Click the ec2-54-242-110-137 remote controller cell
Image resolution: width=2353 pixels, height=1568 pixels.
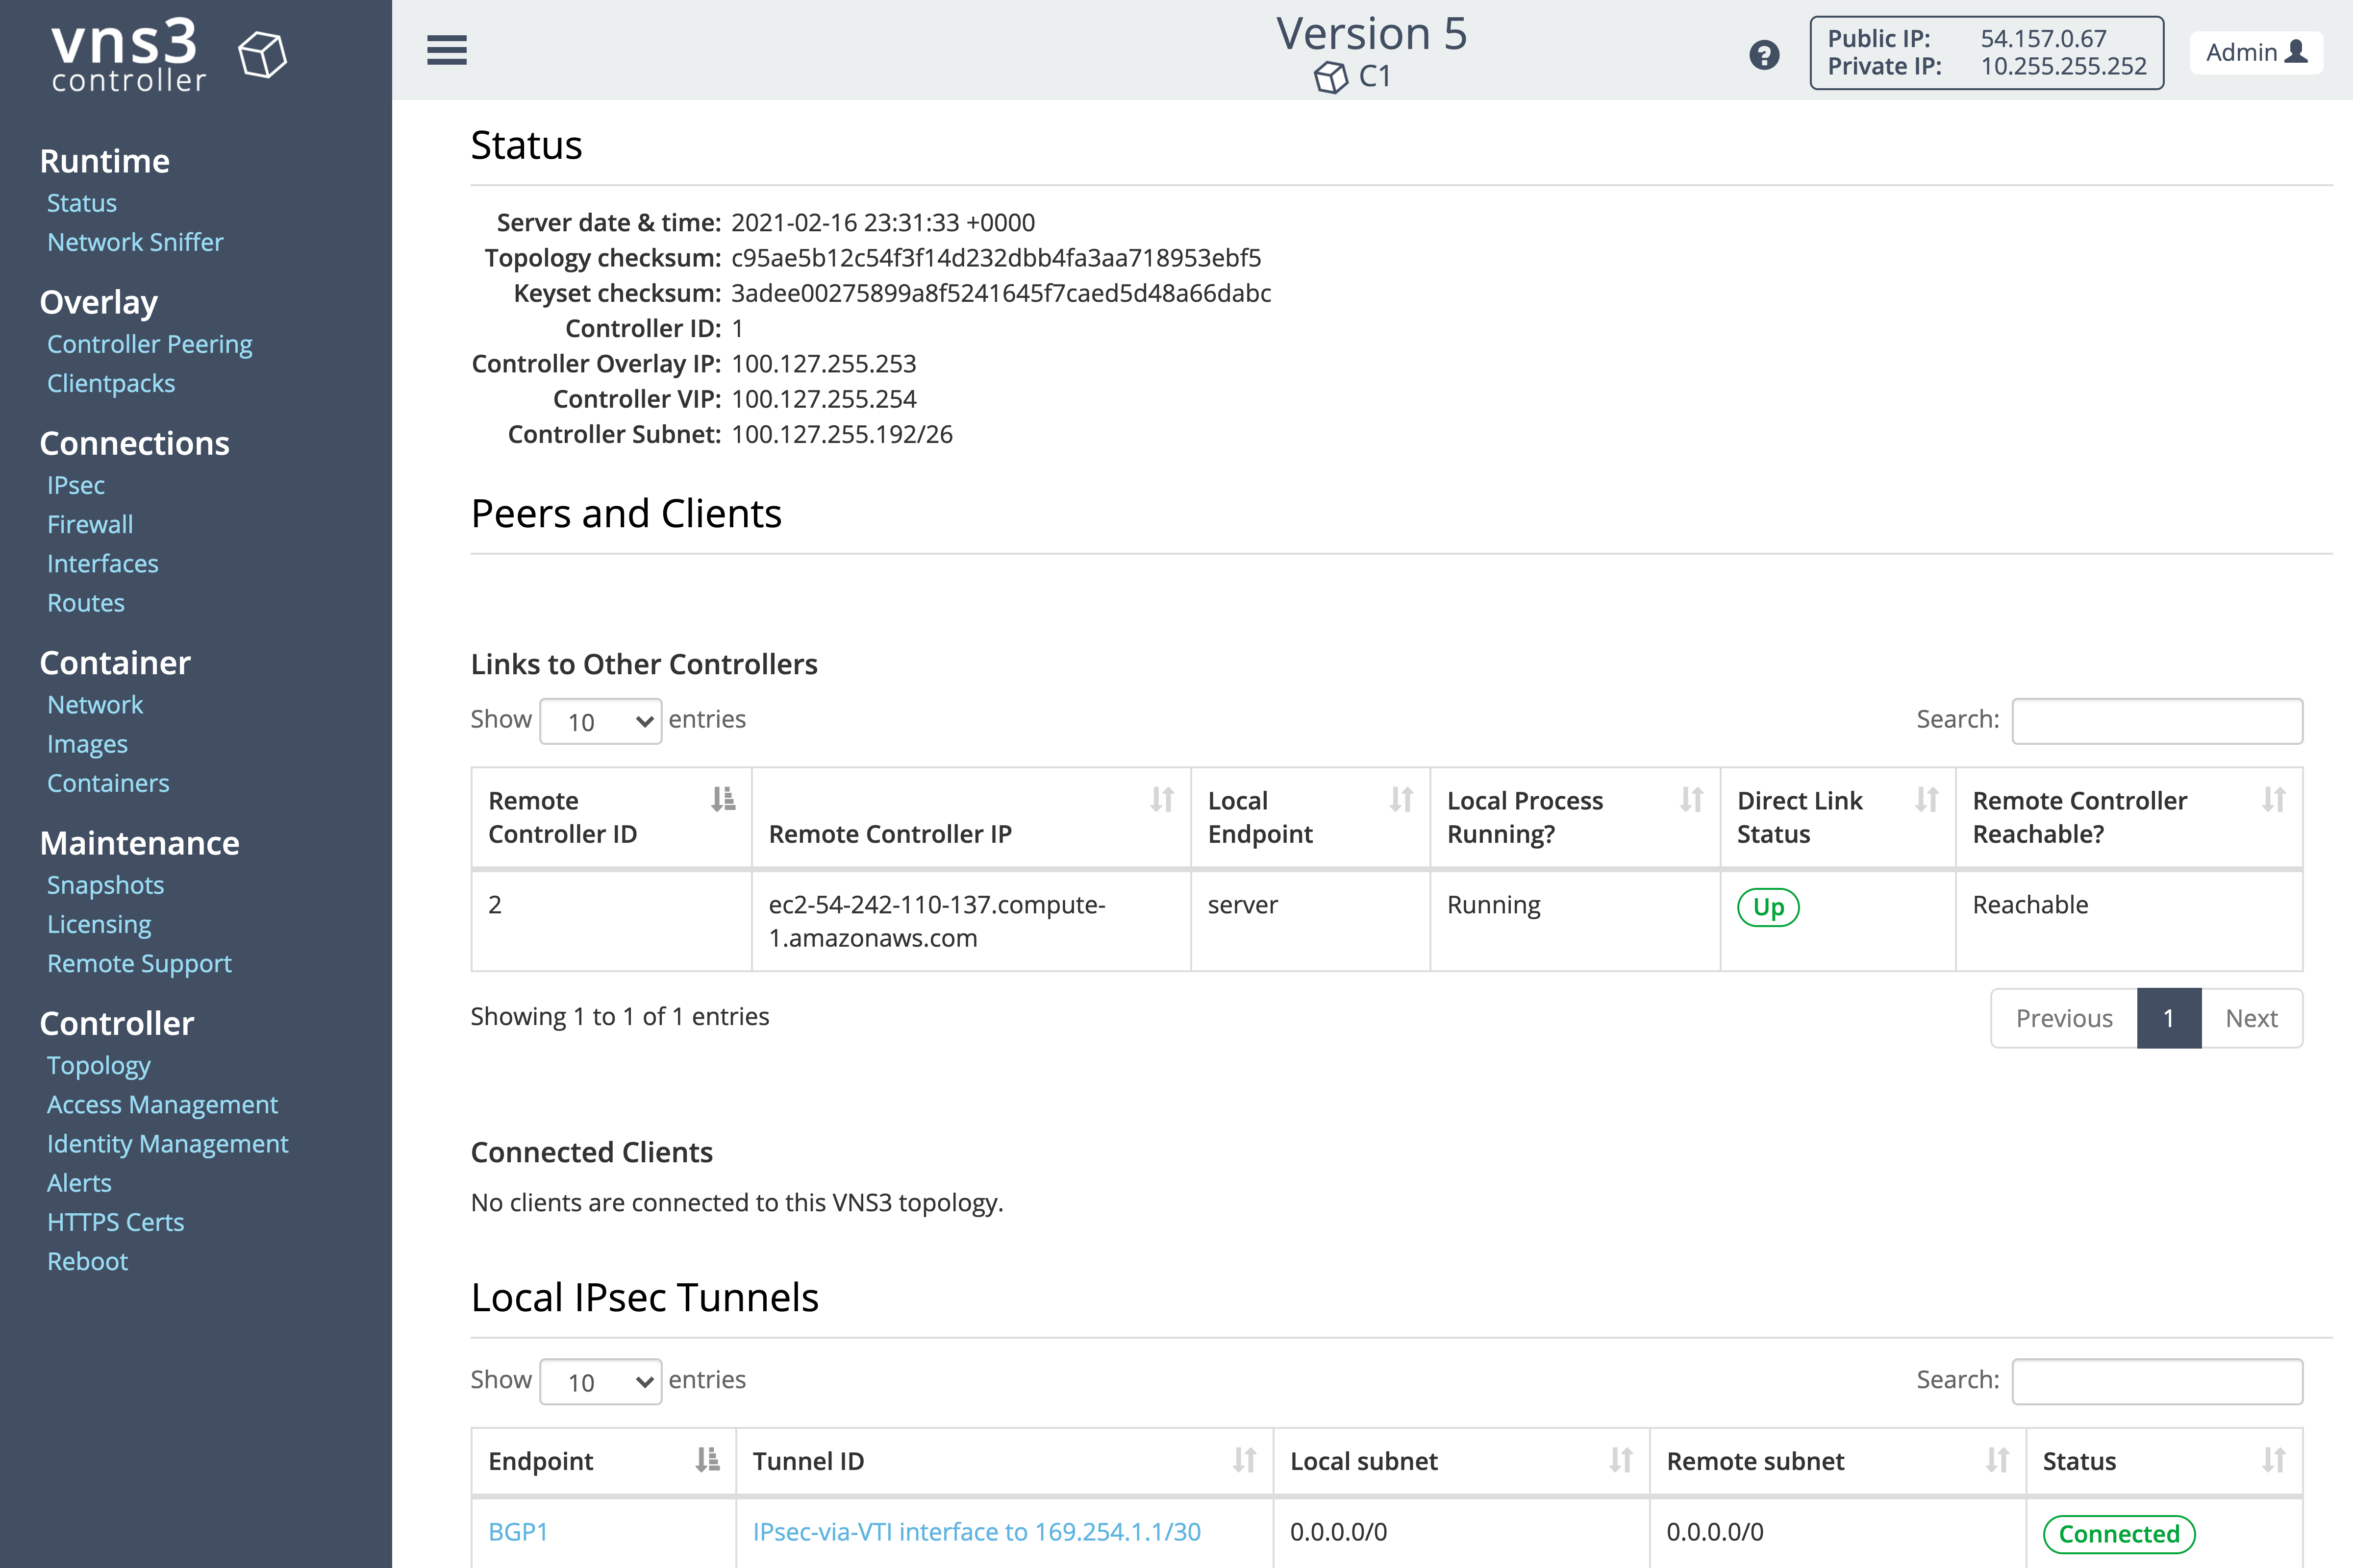(971, 921)
